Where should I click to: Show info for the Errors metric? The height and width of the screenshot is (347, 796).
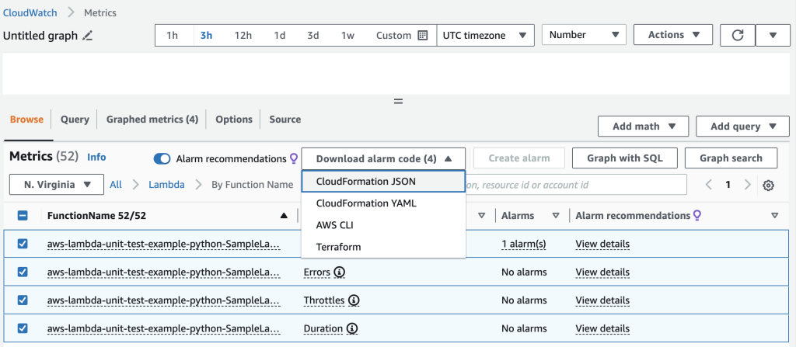(x=340, y=272)
